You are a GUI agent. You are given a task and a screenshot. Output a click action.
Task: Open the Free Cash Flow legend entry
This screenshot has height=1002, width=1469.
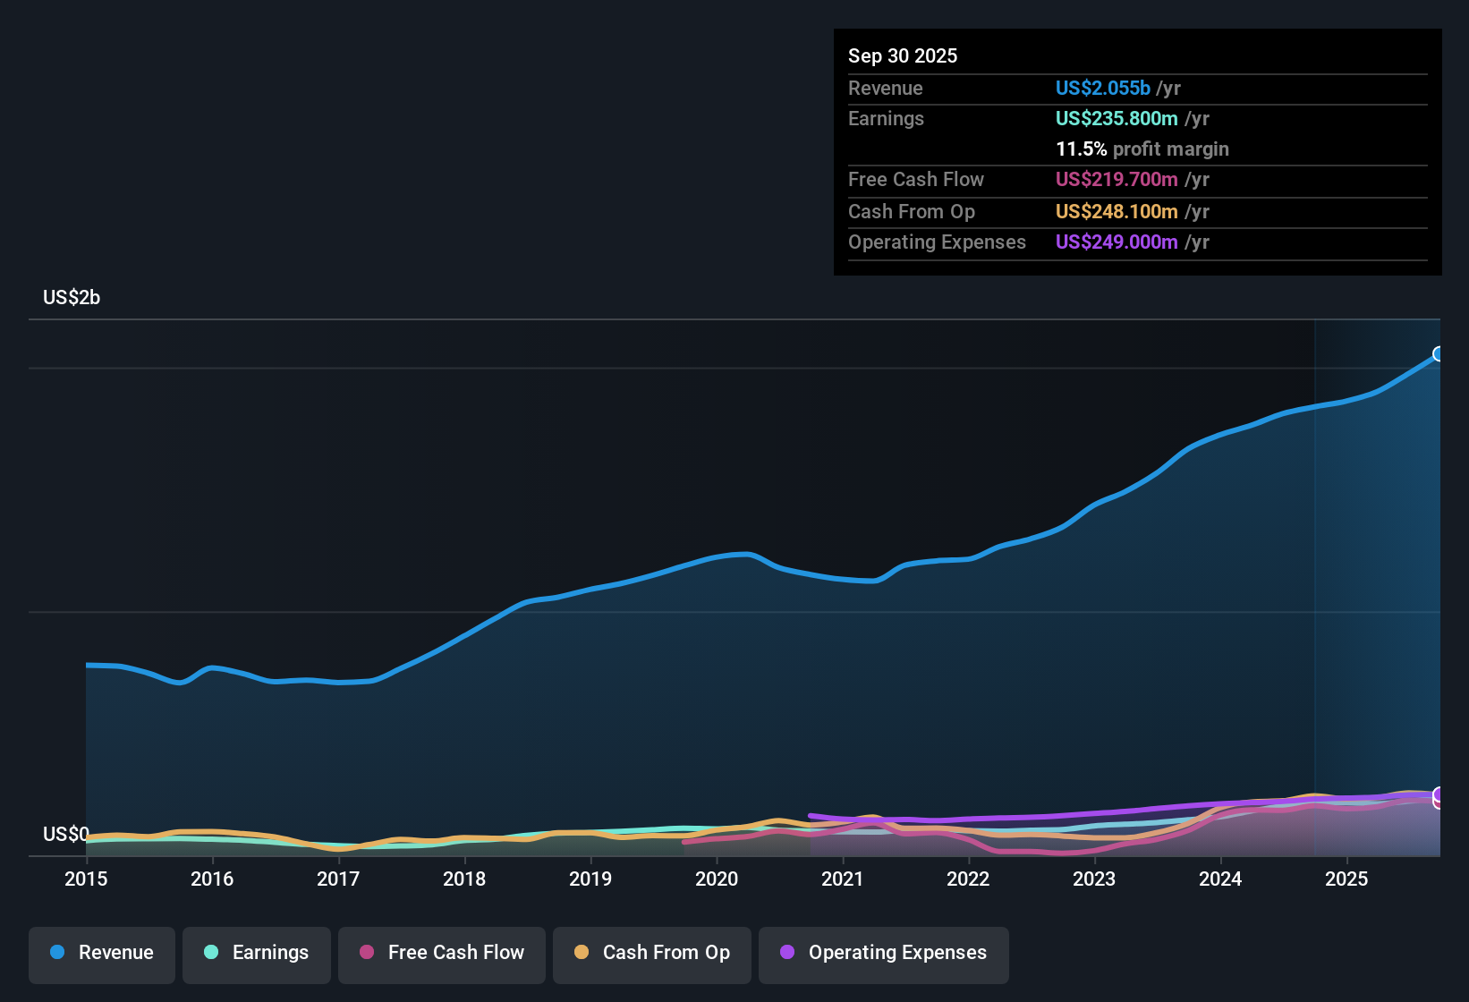pyautogui.click(x=441, y=953)
